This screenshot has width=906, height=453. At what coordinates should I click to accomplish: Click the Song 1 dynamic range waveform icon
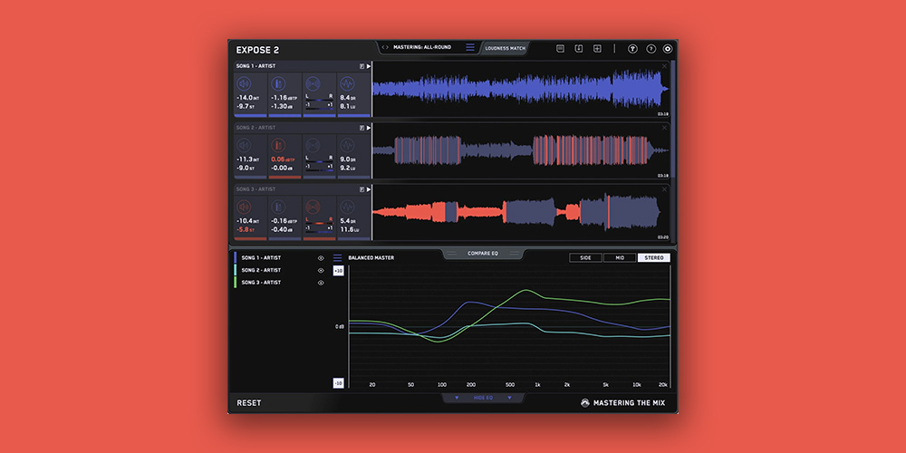pyautogui.click(x=347, y=83)
